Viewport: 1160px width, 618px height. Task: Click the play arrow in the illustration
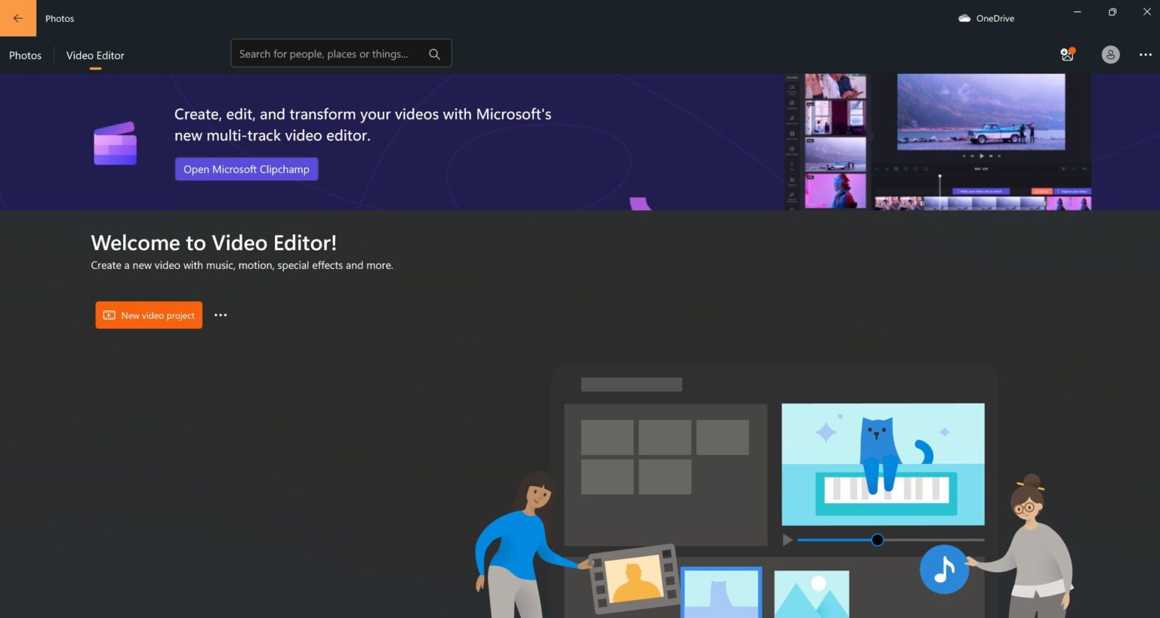tap(788, 539)
